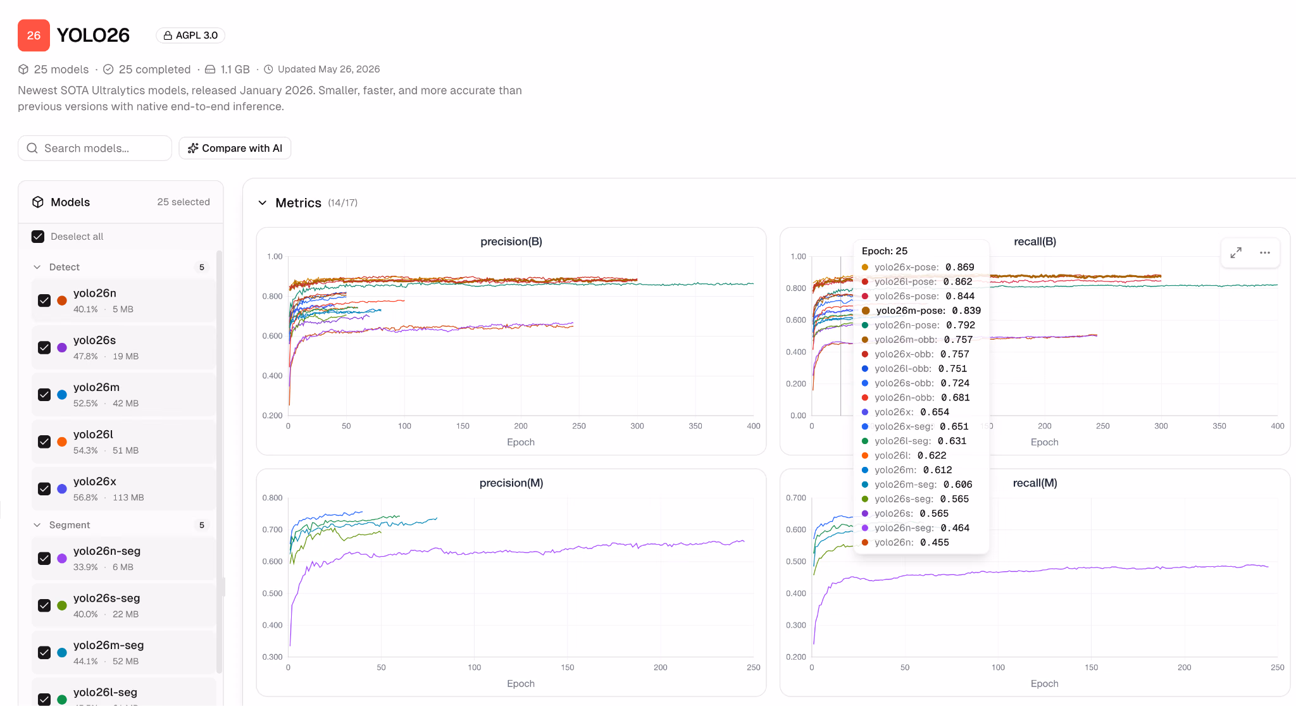
Task: Click the recall(M) chart title
Action: [1035, 483]
